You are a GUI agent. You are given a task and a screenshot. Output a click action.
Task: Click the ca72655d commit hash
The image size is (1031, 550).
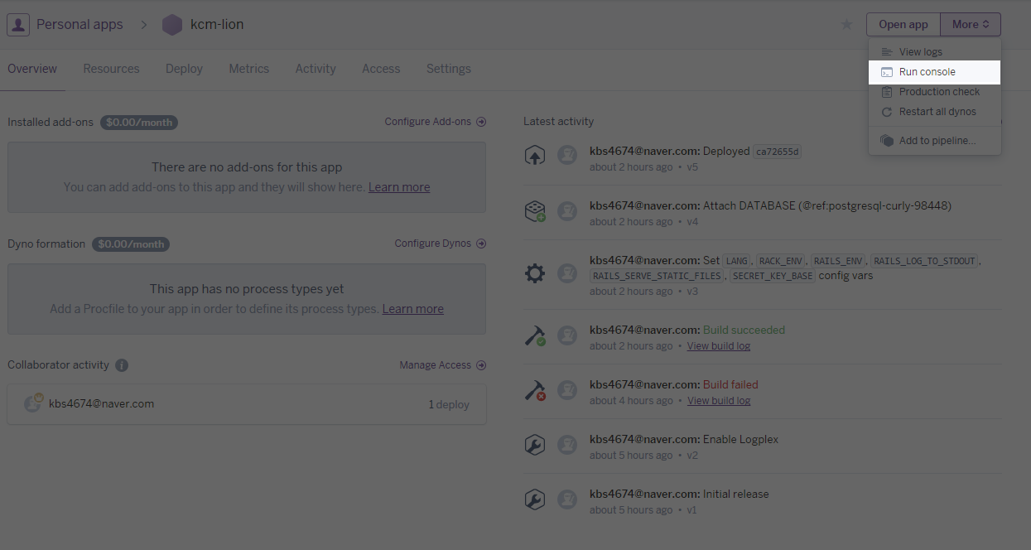[777, 152]
